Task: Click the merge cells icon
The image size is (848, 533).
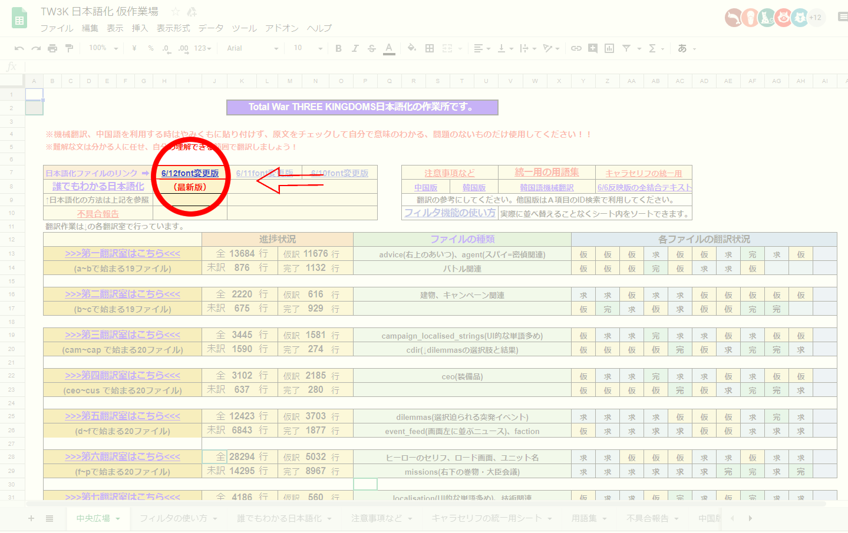Action: 447,48
